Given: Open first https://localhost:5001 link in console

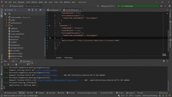Looking at the screenshot, I should click(46, 70).
